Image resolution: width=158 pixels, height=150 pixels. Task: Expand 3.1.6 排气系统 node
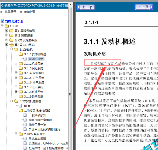point(16,82)
